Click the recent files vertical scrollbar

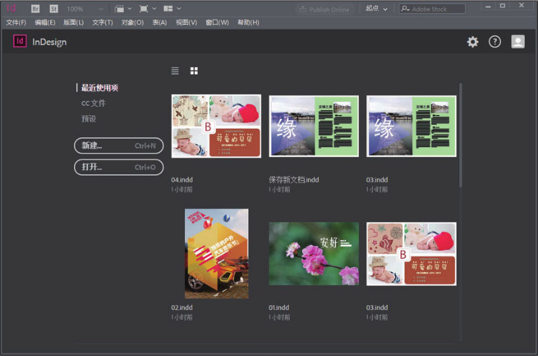[x=461, y=134]
